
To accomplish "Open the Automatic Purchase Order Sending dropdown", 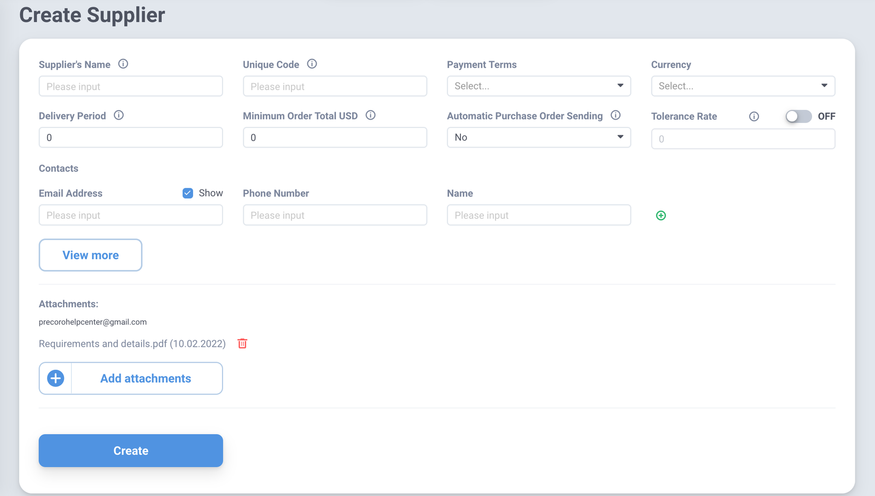I will [539, 137].
